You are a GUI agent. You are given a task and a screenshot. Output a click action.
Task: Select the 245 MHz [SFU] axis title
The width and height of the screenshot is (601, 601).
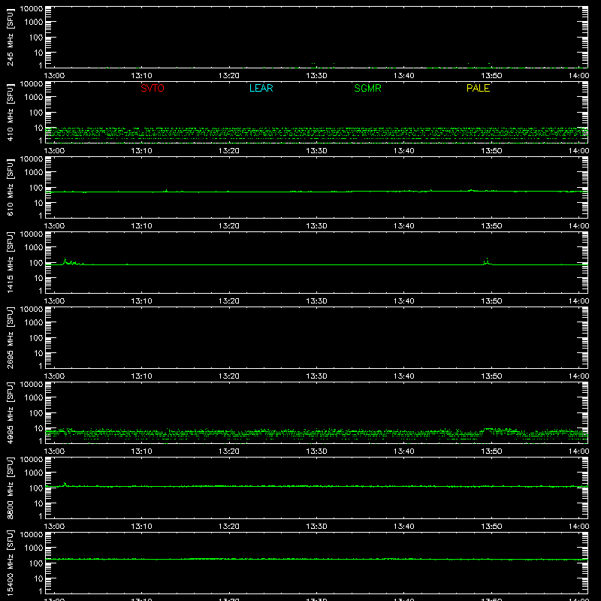click(x=11, y=38)
